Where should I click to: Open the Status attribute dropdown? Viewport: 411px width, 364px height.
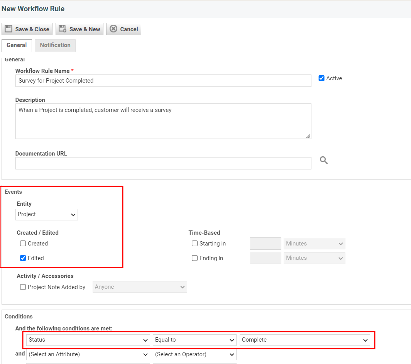[x=88, y=340]
